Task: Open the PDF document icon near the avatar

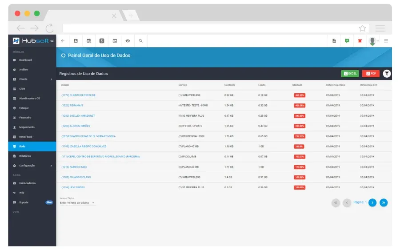Action: coord(334,41)
